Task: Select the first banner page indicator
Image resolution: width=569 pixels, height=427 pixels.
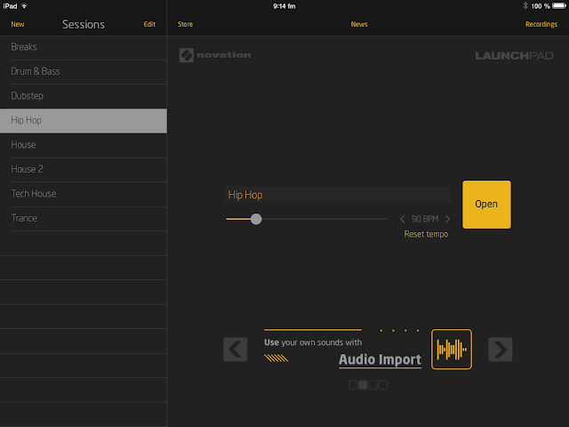Action: click(x=352, y=385)
